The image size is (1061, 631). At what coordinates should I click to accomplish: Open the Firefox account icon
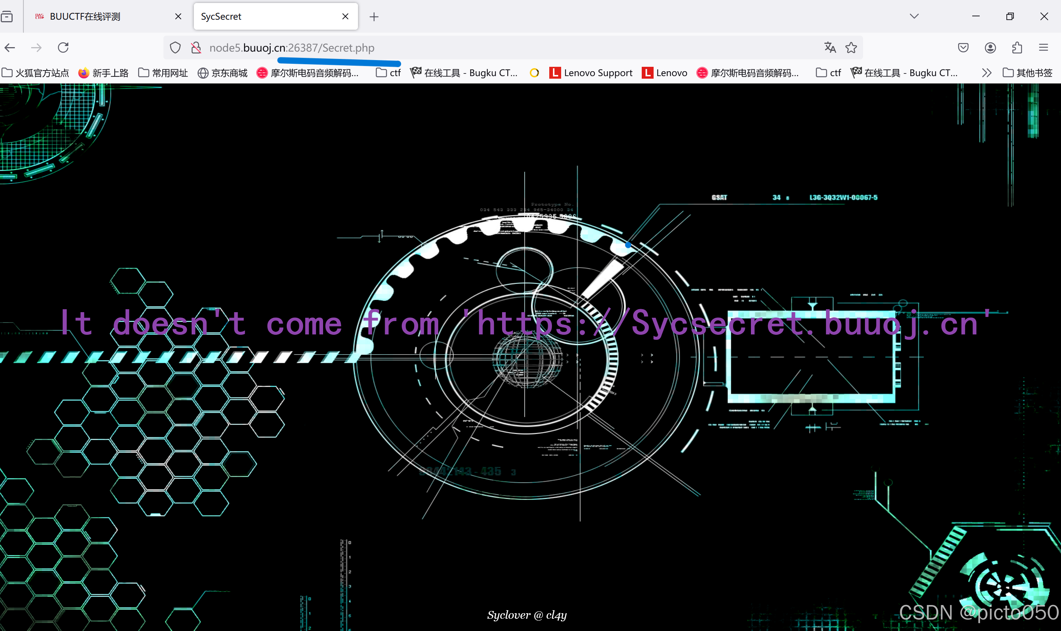990,47
